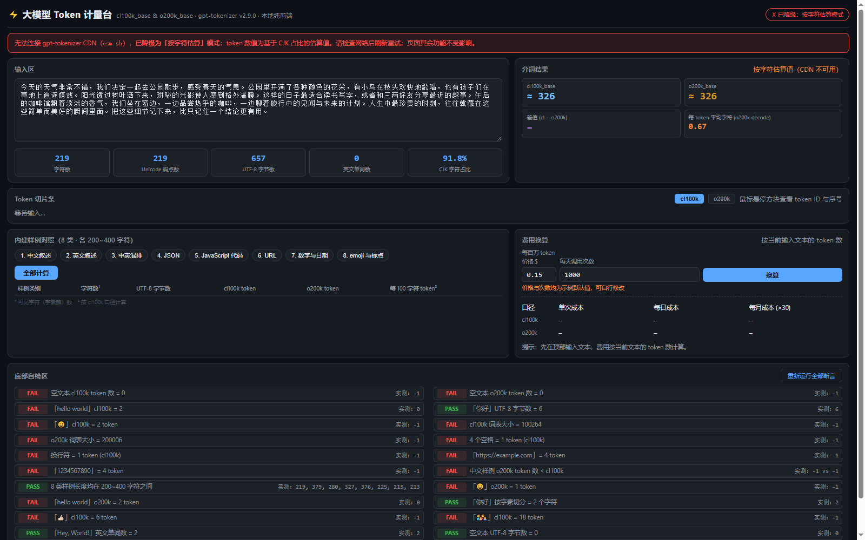The height and width of the screenshot is (540, 865).
Task: Switch chip view to cl100k
Action: [x=689, y=199]
